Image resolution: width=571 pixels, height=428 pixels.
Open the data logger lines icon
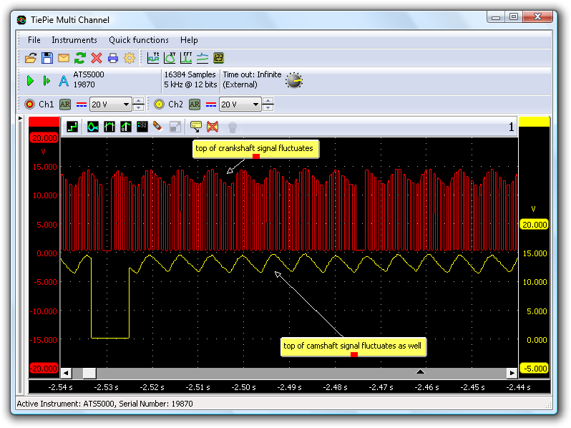click(x=202, y=58)
